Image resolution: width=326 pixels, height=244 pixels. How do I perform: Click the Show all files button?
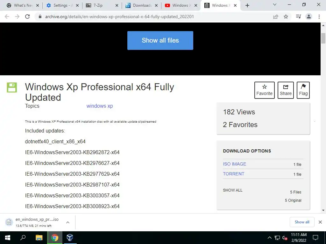pos(160,40)
